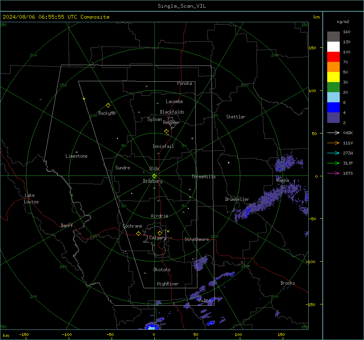Pick the grey 130–160 legend color
364x340 pixels.
coord(333,36)
